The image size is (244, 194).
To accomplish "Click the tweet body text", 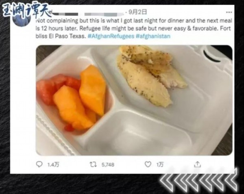I will coord(134,28).
